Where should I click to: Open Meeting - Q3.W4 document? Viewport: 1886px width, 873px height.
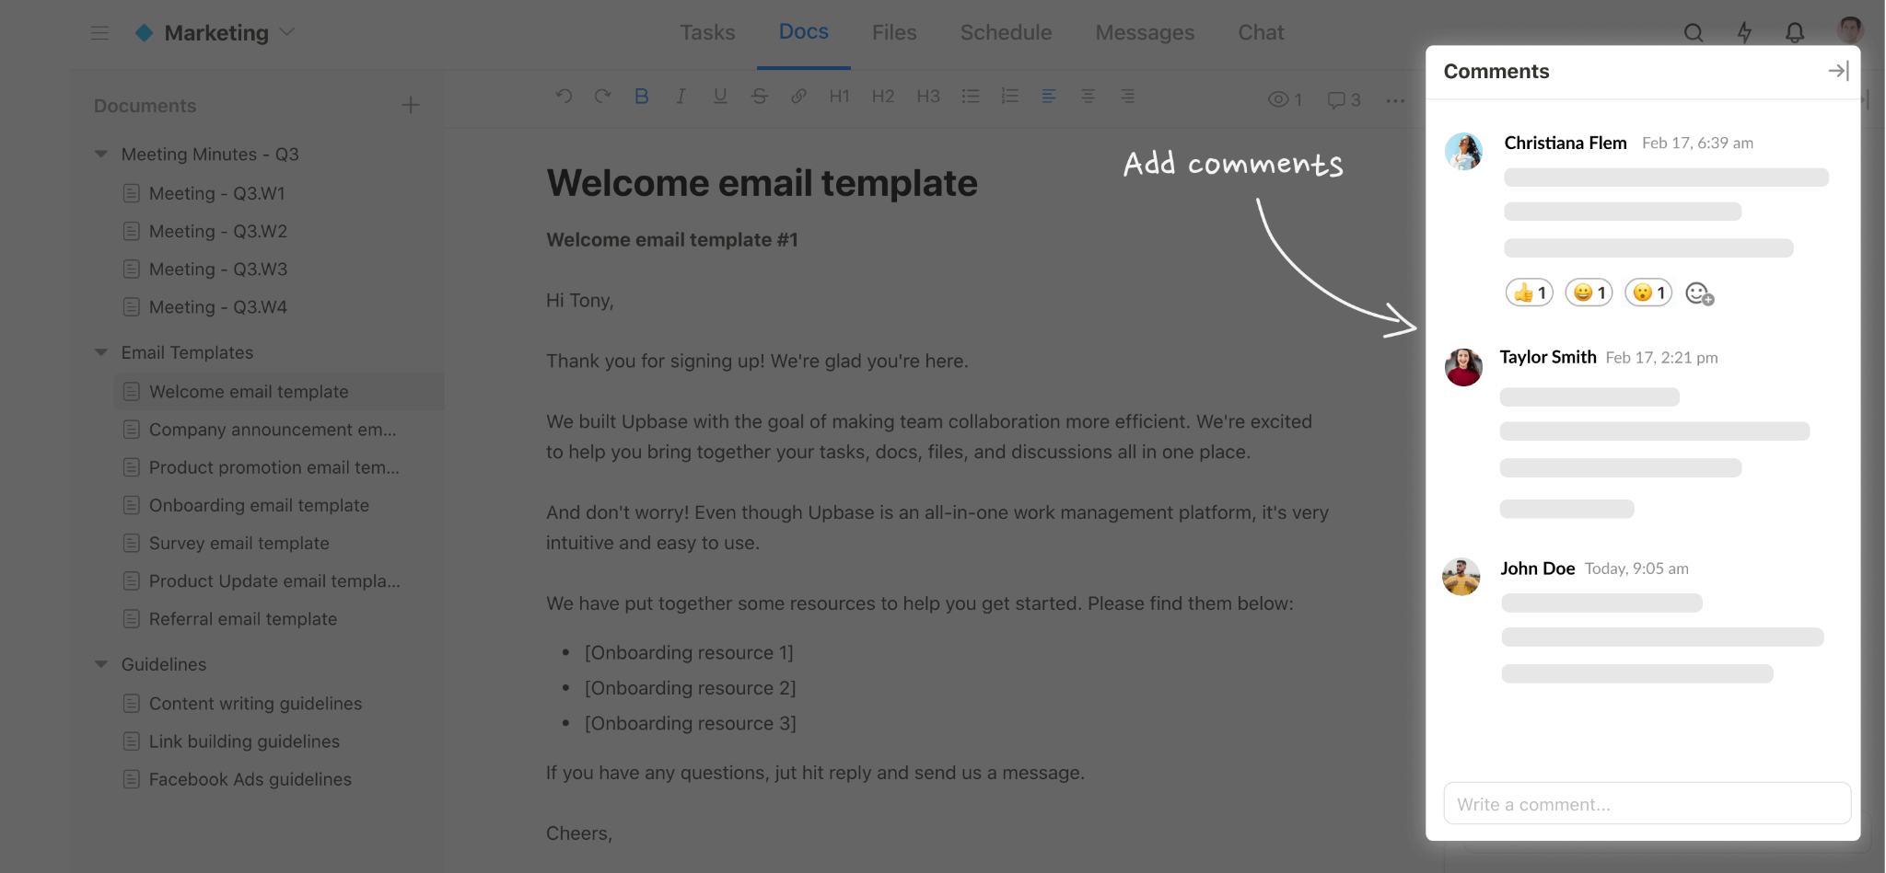tap(217, 306)
